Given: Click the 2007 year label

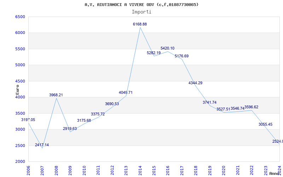Looking at the screenshot, I should coord(42,170).
